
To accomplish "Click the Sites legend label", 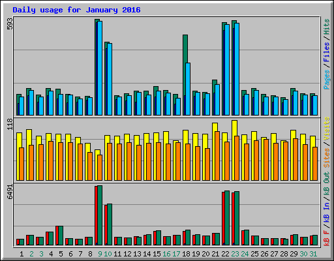I will pos(327,158).
